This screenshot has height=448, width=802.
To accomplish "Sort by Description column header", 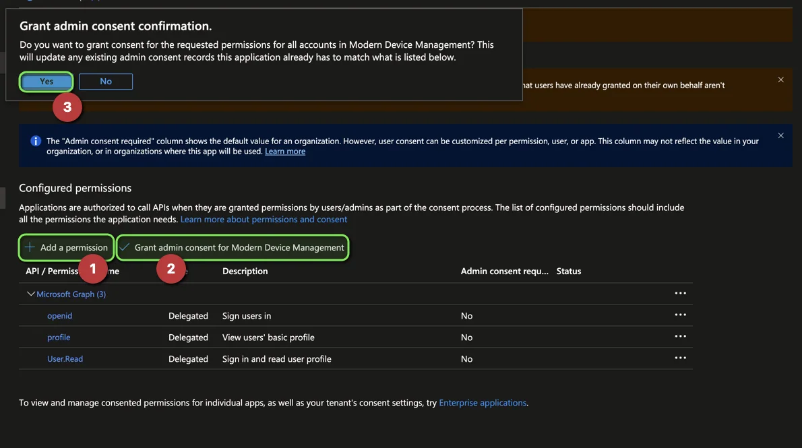I will (x=245, y=271).
